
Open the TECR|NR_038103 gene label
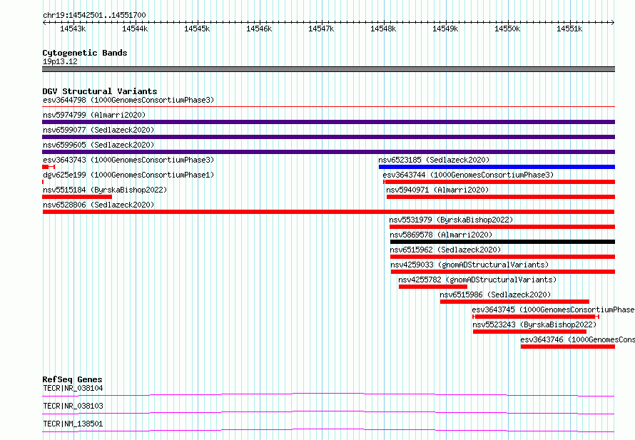[x=73, y=406]
